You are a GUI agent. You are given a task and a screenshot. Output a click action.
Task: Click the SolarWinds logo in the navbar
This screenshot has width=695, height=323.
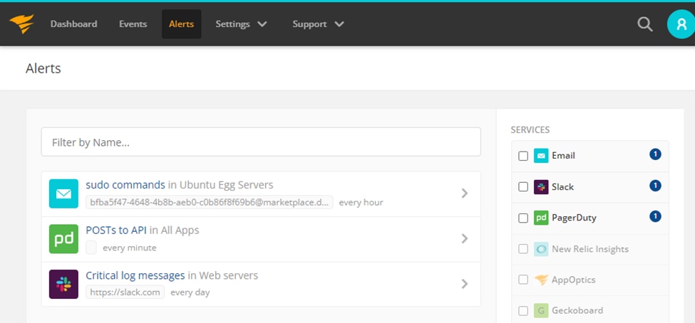(21, 24)
